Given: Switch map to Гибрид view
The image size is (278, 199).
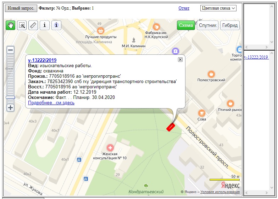Looking at the screenshot, I should point(230,25).
